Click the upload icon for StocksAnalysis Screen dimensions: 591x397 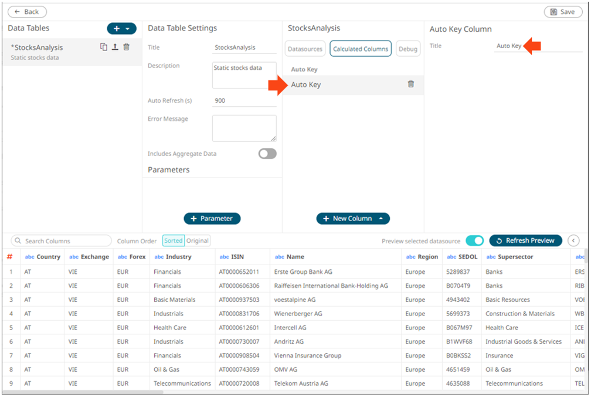pyautogui.click(x=115, y=47)
